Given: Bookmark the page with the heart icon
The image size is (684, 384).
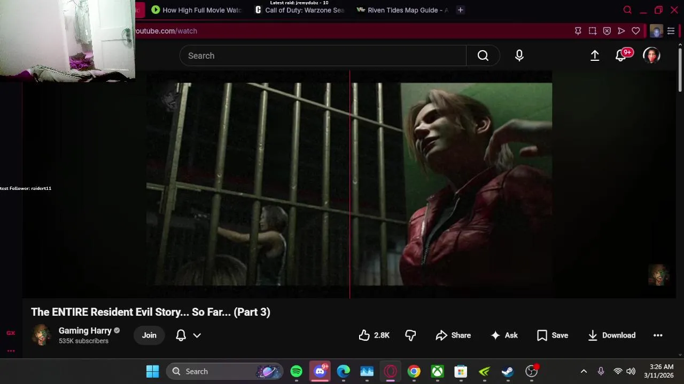Looking at the screenshot, I should (x=636, y=31).
